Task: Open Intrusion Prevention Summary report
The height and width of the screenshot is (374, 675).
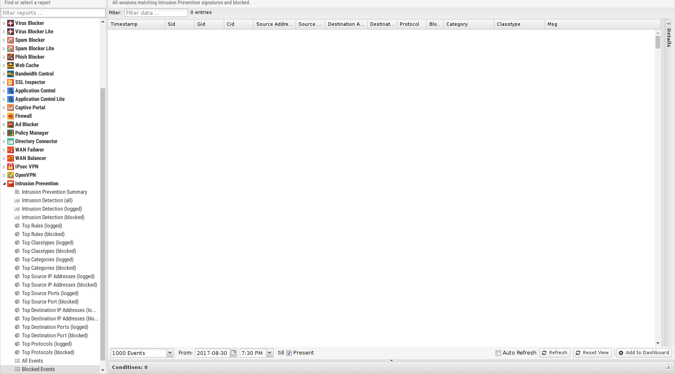Action: [x=54, y=192]
